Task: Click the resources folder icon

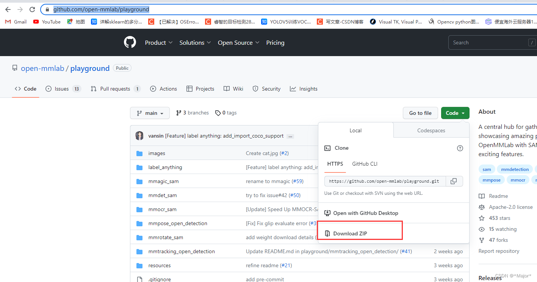Action: click(x=139, y=266)
